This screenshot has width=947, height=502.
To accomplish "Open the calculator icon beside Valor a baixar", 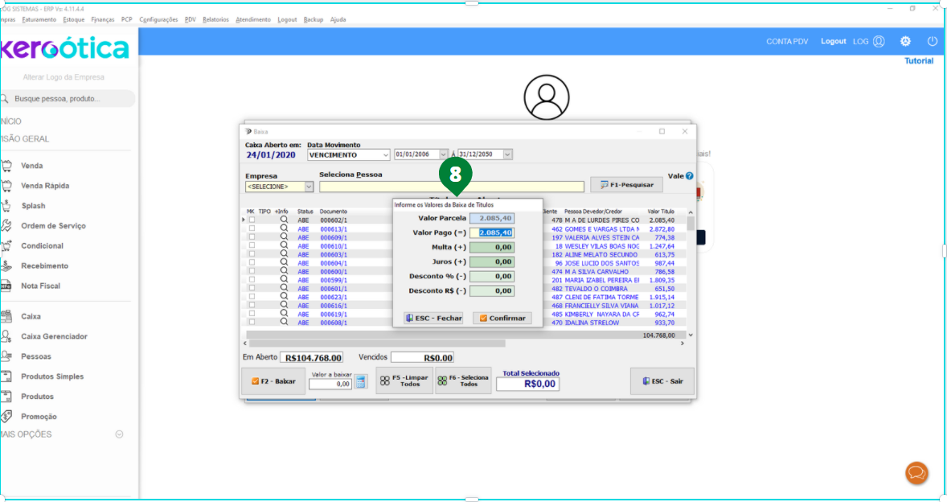I will (361, 382).
